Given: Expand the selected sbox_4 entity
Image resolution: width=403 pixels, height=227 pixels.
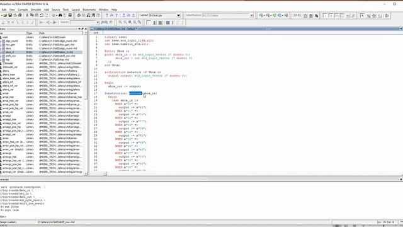Looking at the screenshot, I should 1,52.
